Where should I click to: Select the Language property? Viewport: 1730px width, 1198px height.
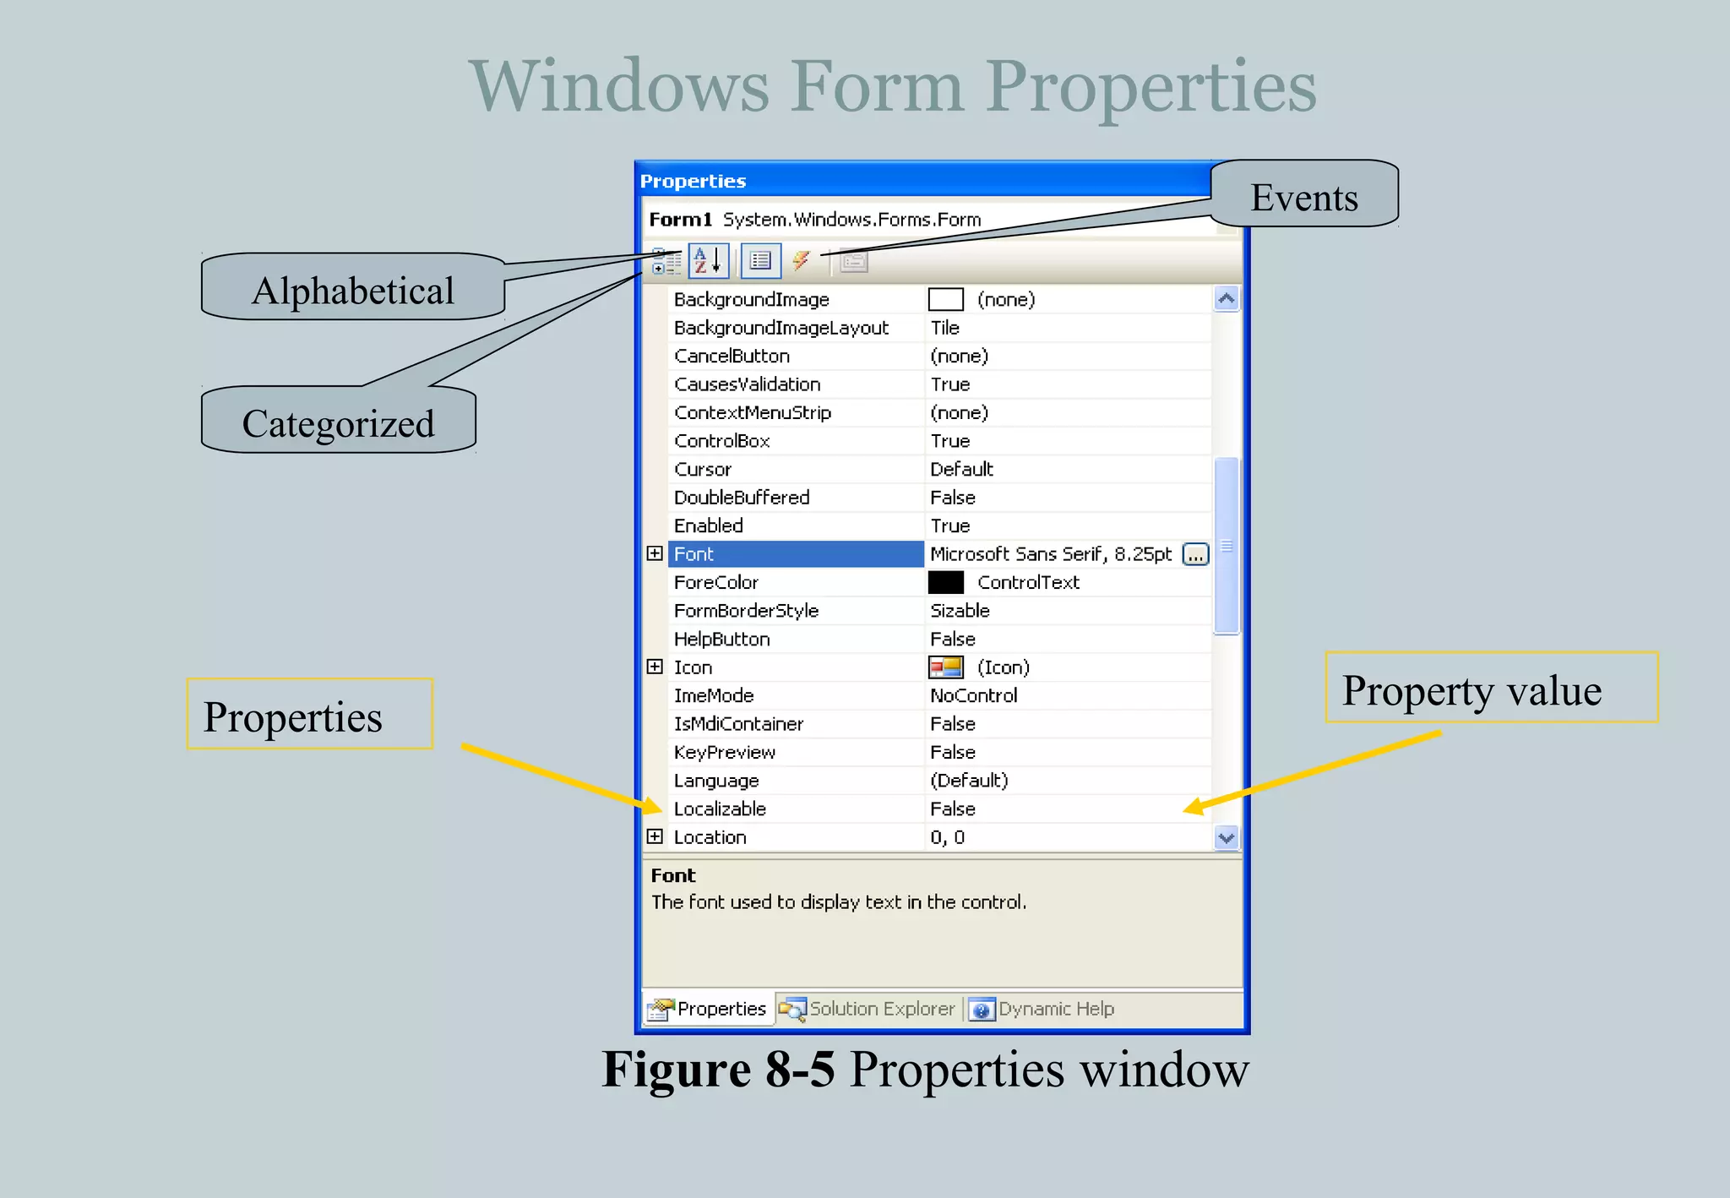point(715,781)
